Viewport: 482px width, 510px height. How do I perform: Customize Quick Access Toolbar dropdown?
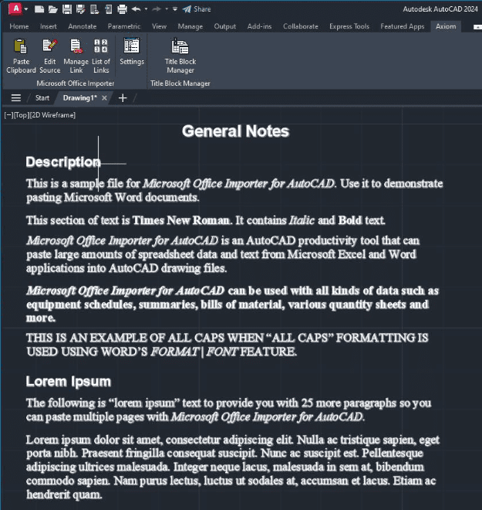(175, 9)
